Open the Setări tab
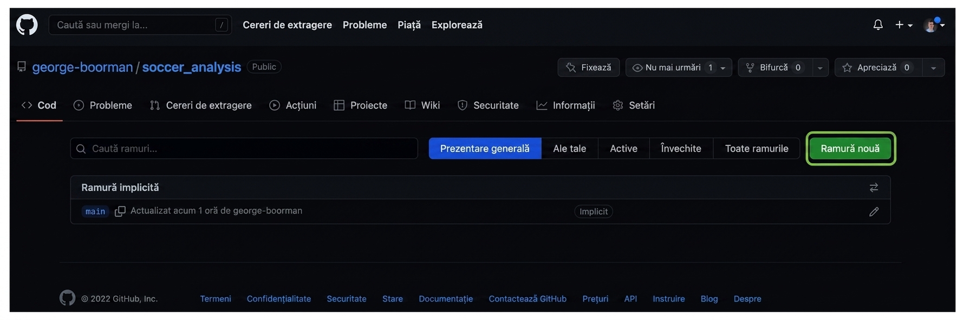This screenshot has width=957, height=320. point(634,105)
